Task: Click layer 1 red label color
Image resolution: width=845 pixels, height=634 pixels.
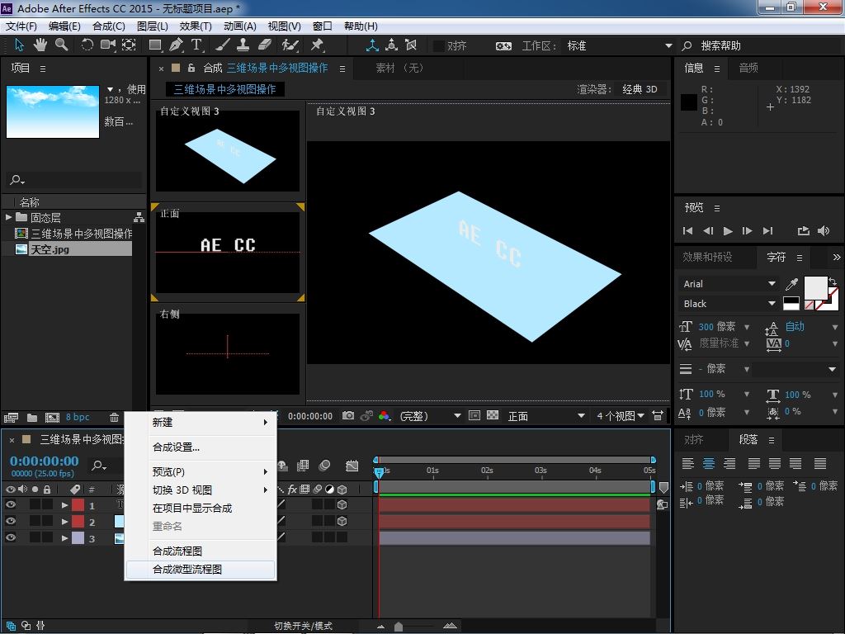Action: pyautogui.click(x=78, y=505)
